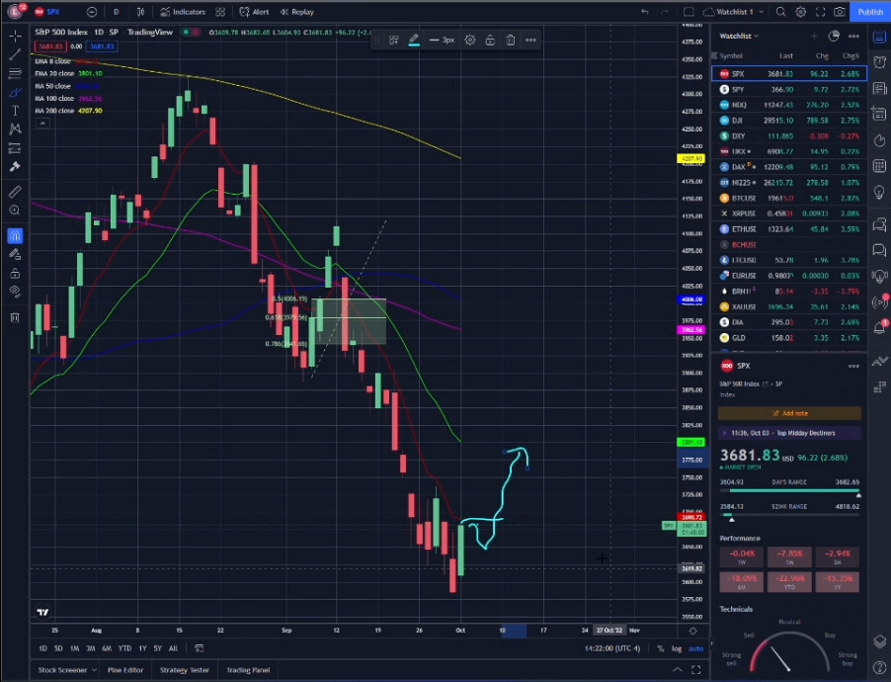Open the Strategy Tester tab
This screenshot has width=891, height=682.
pos(185,669)
